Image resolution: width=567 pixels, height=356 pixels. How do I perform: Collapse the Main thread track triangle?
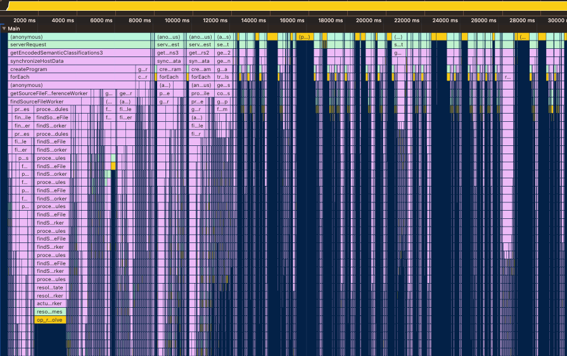coord(4,29)
